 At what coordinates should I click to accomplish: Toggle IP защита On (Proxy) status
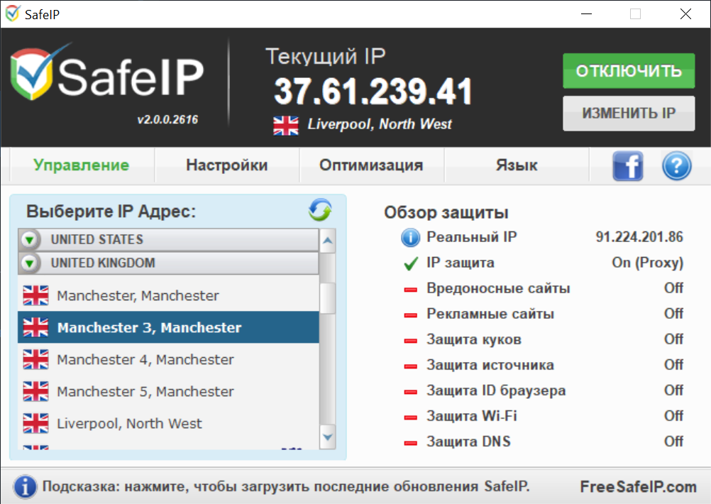[648, 263]
